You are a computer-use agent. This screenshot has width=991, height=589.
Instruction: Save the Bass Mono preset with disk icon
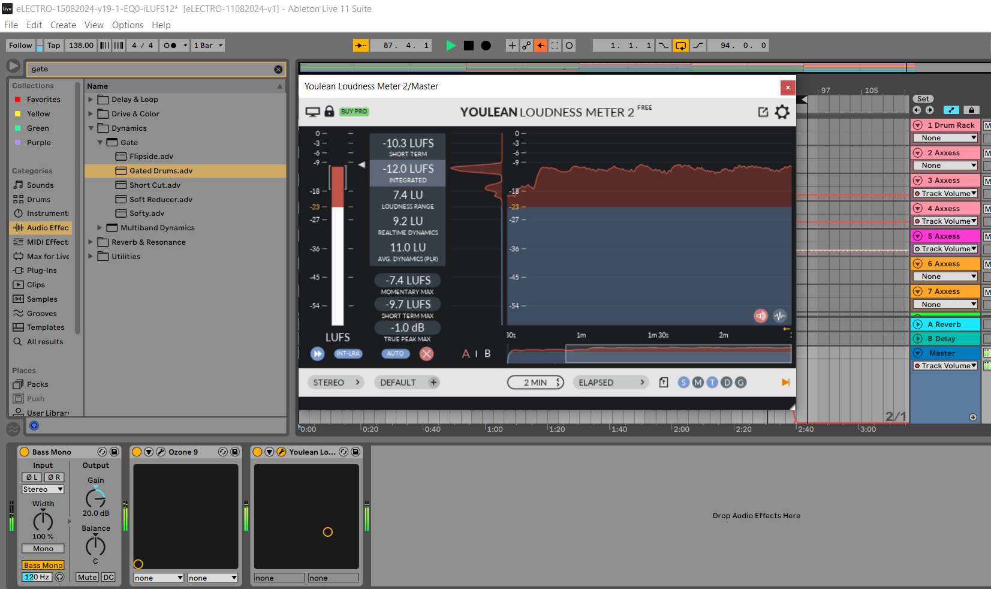tap(114, 452)
